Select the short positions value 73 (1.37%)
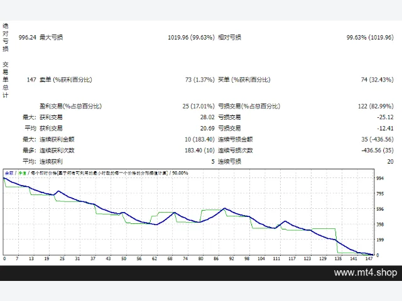This screenshot has width=402, height=301. pos(200,80)
